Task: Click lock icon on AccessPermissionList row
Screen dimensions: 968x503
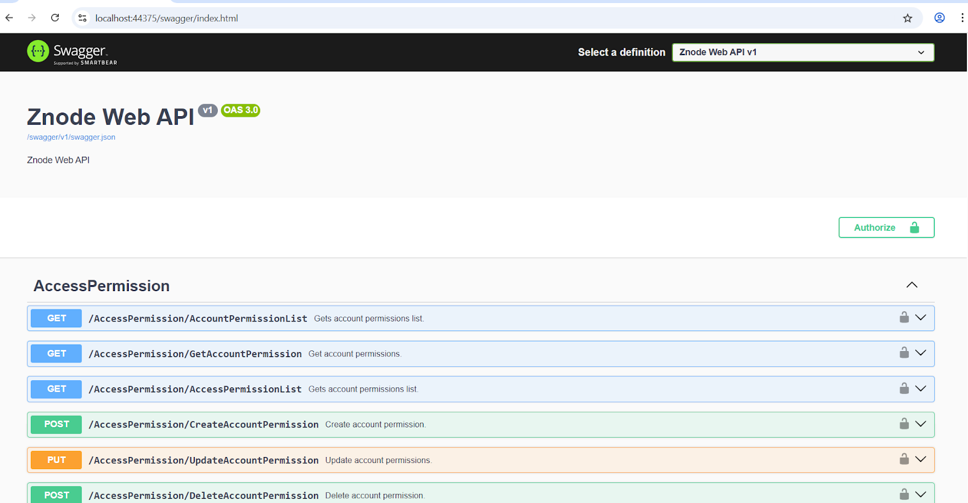Action: (904, 388)
